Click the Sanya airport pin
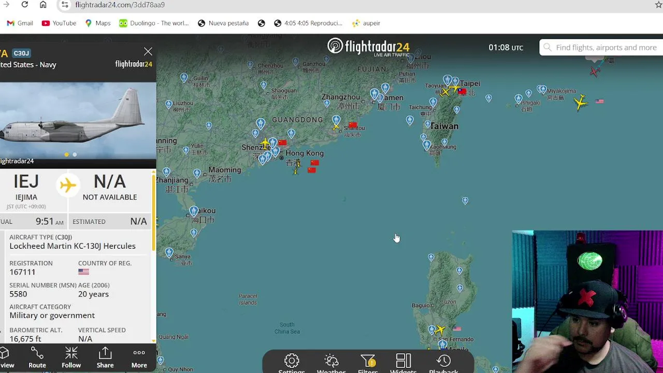Viewport: 663px width, 373px height. click(169, 253)
